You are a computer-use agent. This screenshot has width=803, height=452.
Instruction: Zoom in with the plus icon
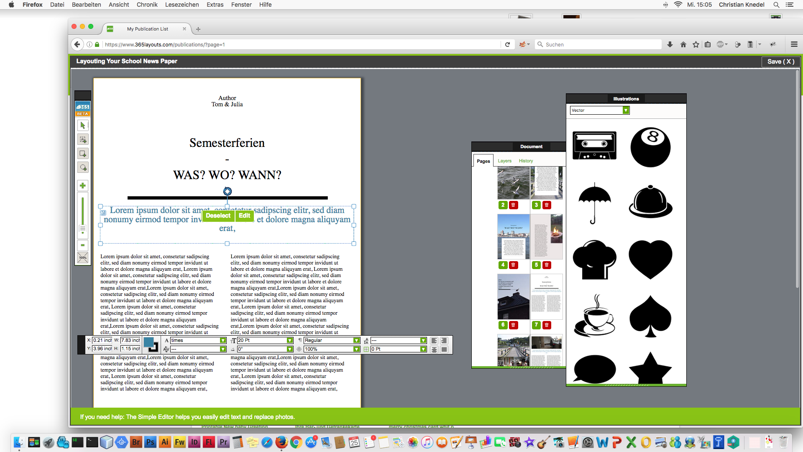(82, 185)
